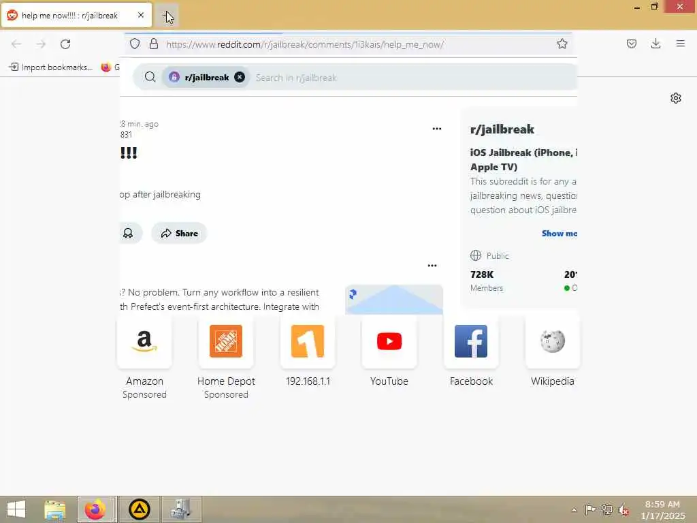Open the taskbar clock and date

coord(662,510)
